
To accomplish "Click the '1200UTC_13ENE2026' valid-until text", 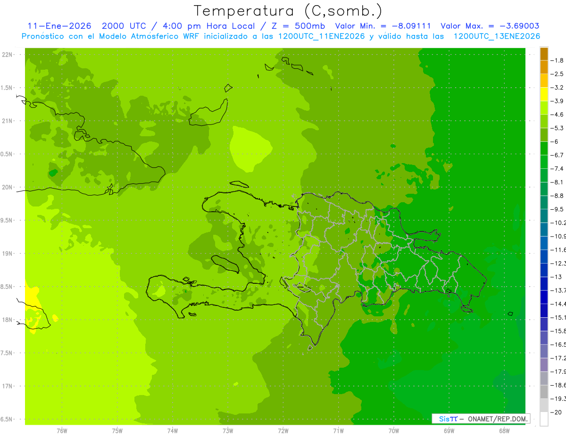I will pyautogui.click(x=497, y=36).
